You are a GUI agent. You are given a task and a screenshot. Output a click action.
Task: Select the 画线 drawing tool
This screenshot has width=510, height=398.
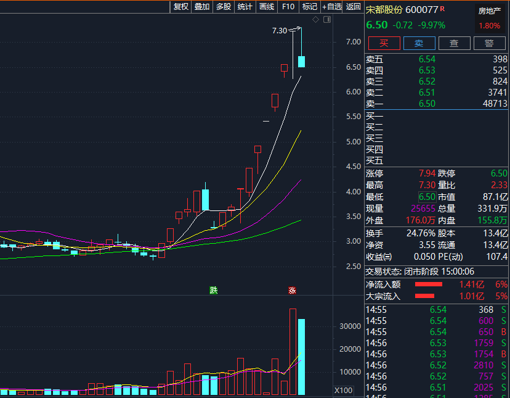(267, 7)
